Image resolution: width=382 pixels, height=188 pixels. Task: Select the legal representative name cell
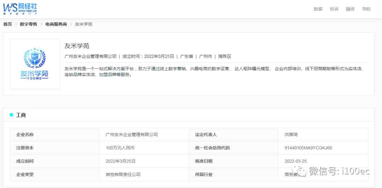click(x=323, y=134)
